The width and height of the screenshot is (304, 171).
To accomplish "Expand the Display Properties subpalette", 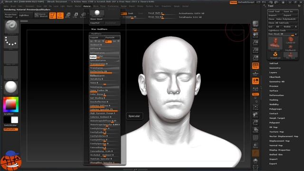I will tap(280, 150).
